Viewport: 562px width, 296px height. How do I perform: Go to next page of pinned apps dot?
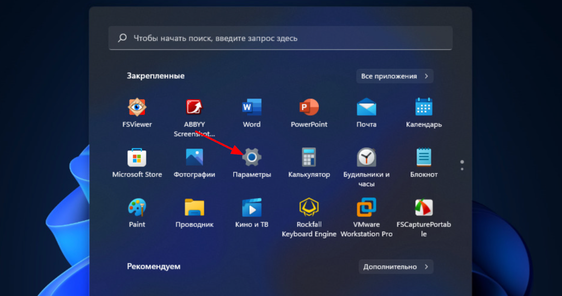pyautogui.click(x=462, y=169)
